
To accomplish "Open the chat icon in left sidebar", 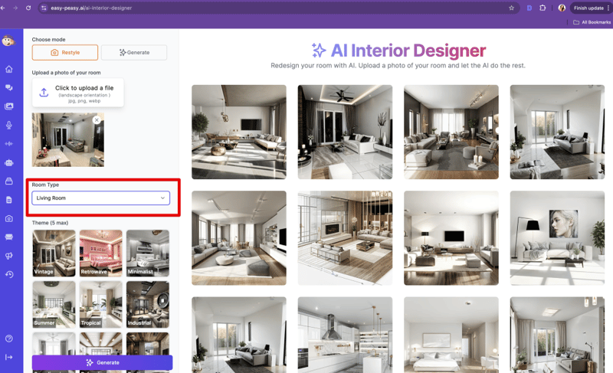I will click(9, 88).
